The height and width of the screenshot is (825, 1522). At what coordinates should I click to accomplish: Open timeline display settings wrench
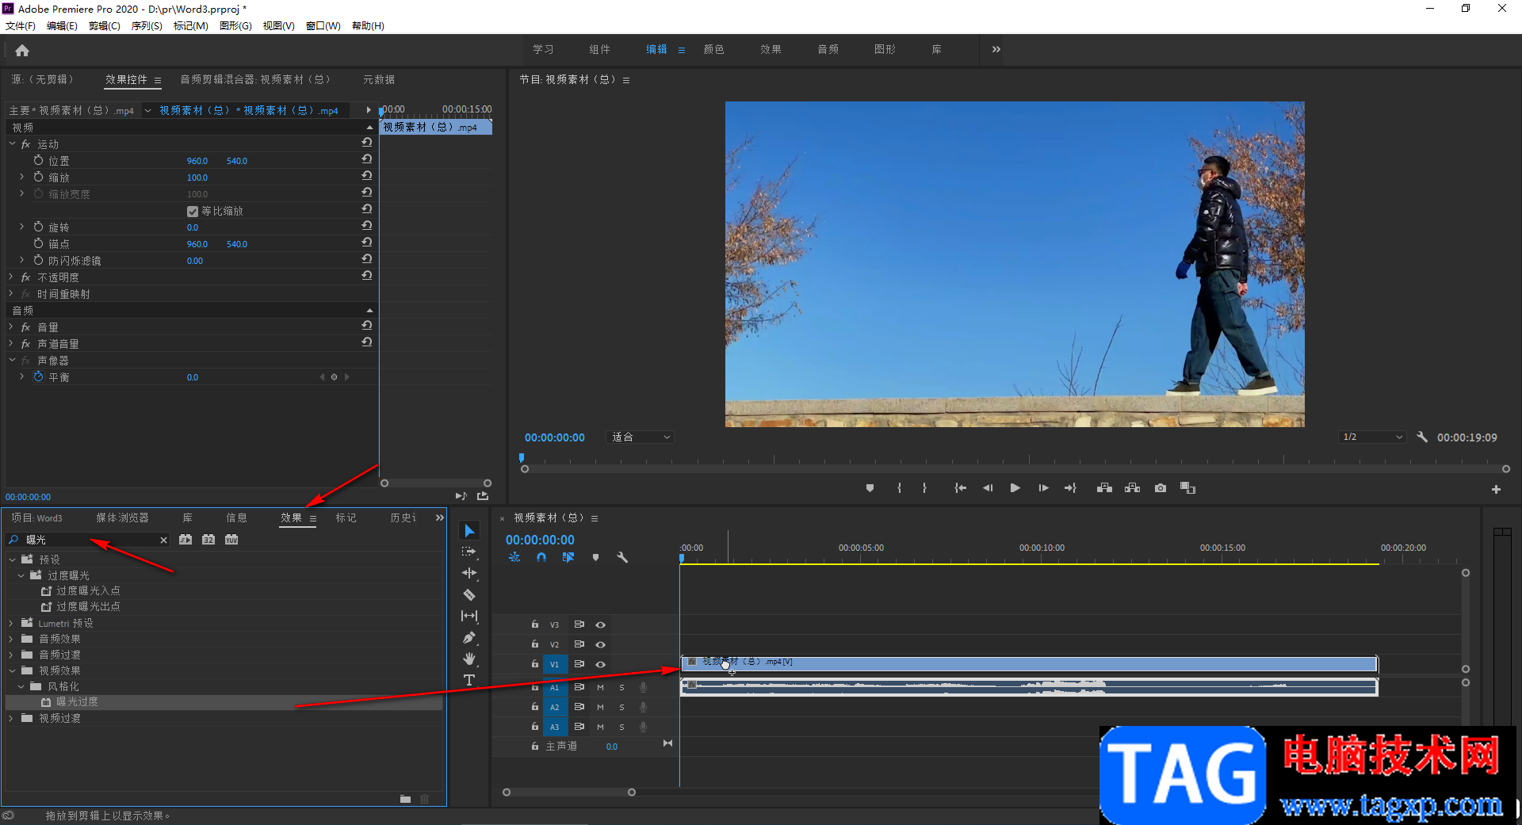pos(622,557)
